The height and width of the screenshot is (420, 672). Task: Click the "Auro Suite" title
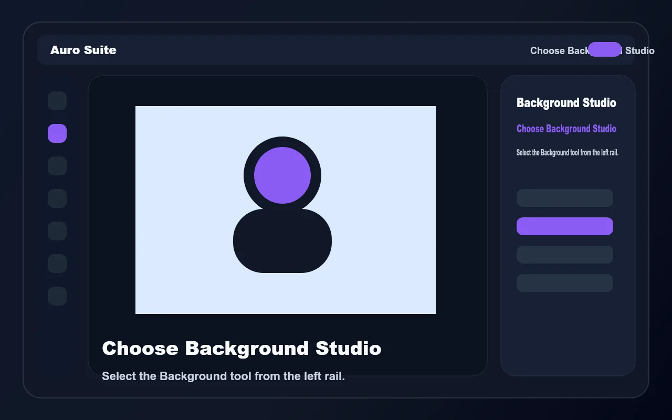pyautogui.click(x=83, y=50)
